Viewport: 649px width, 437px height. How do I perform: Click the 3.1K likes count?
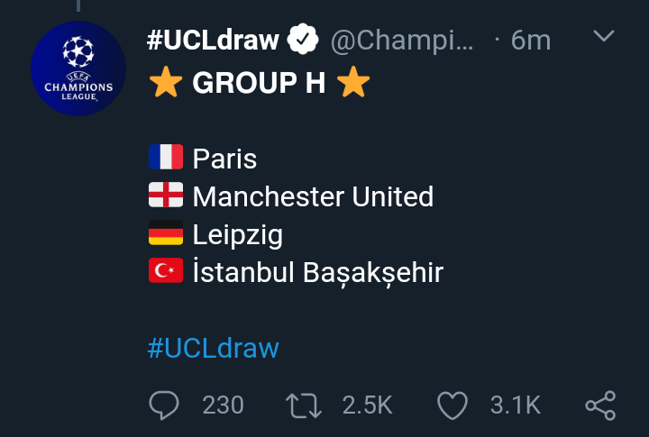(x=515, y=405)
